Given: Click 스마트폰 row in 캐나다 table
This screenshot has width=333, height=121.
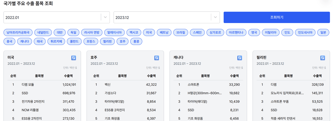Looking at the screenshot, I should 208,84.
